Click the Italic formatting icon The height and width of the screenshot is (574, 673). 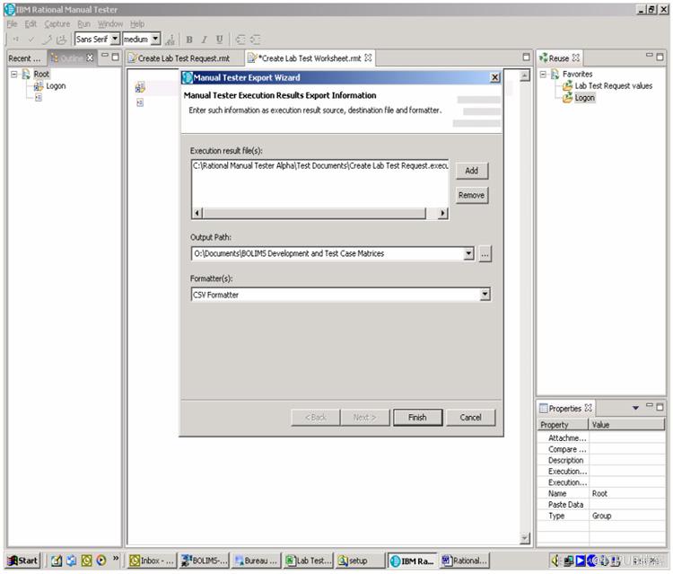[205, 40]
